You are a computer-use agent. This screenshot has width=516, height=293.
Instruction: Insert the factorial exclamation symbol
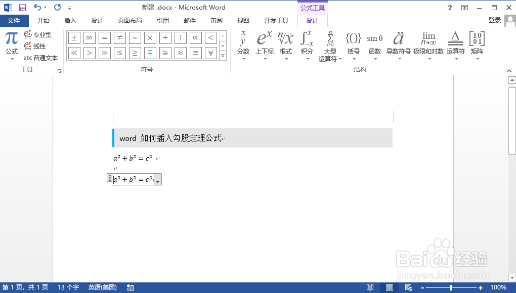180,38
